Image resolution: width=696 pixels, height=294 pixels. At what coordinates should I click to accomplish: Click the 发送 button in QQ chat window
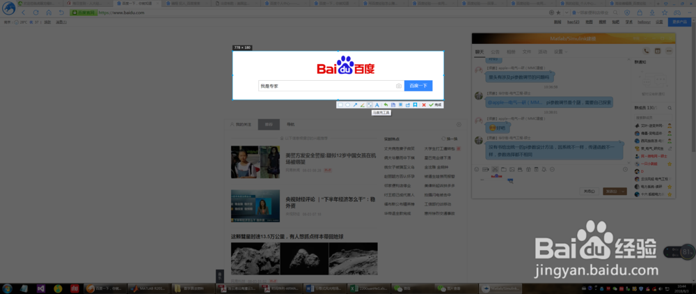[611, 191]
